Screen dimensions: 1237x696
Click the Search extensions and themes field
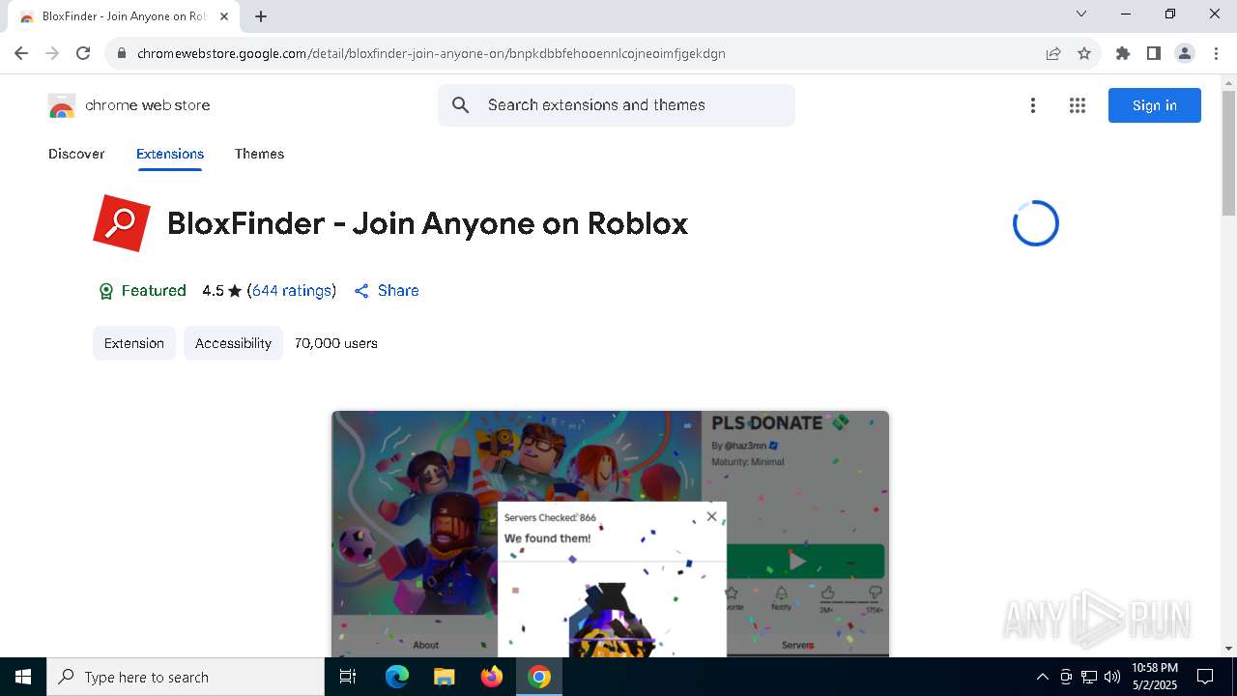[617, 105]
